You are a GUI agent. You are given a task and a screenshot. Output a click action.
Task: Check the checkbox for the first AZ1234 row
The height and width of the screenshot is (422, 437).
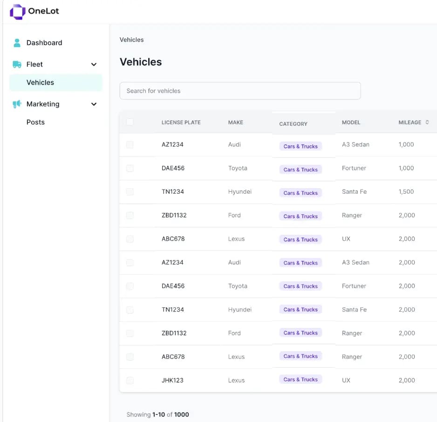point(130,144)
